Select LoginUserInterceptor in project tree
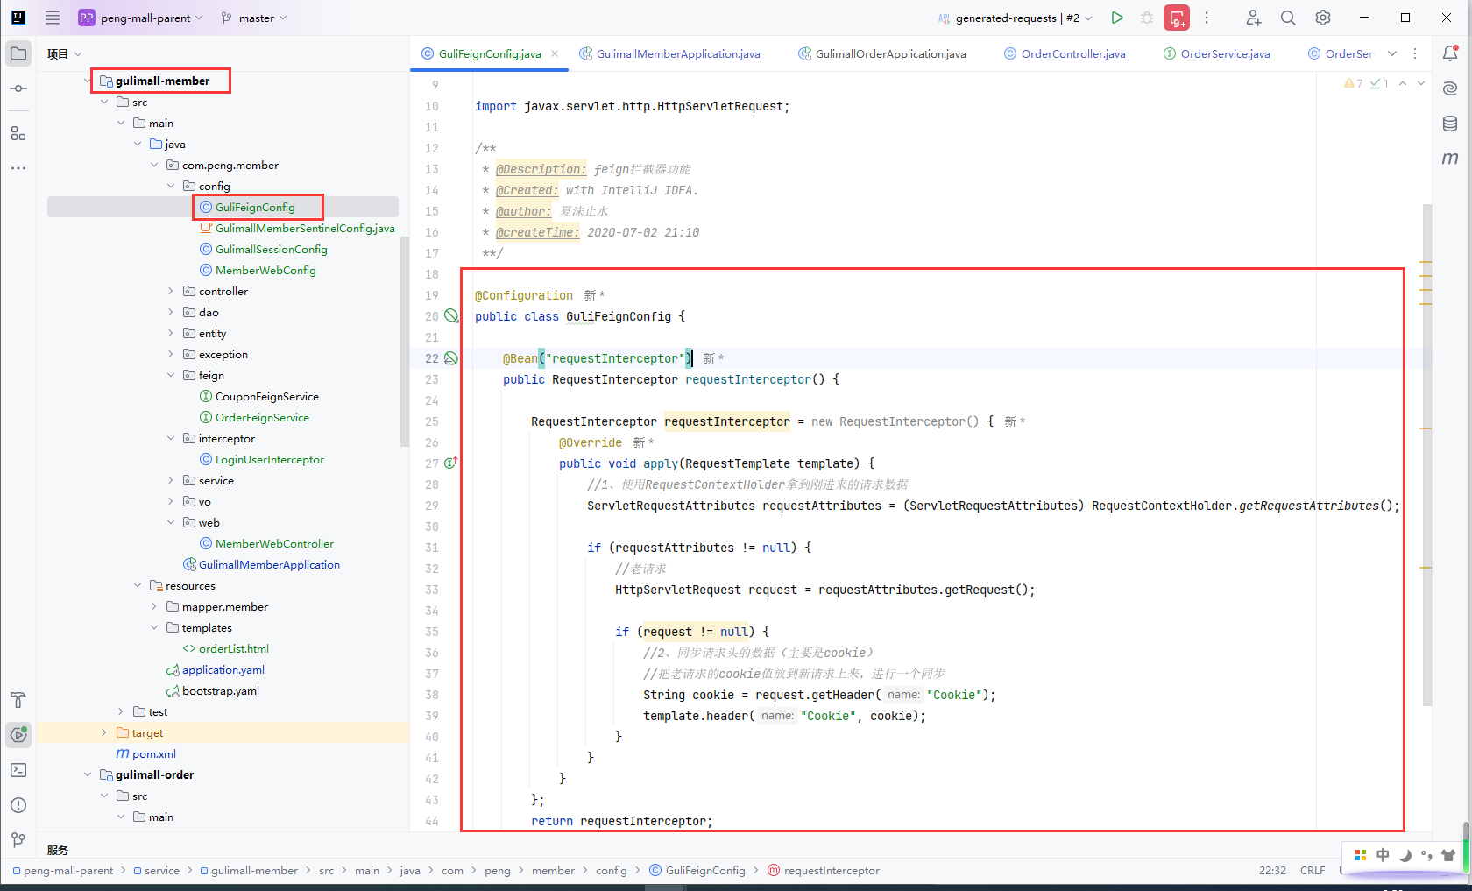This screenshot has height=891, width=1472. (262, 459)
